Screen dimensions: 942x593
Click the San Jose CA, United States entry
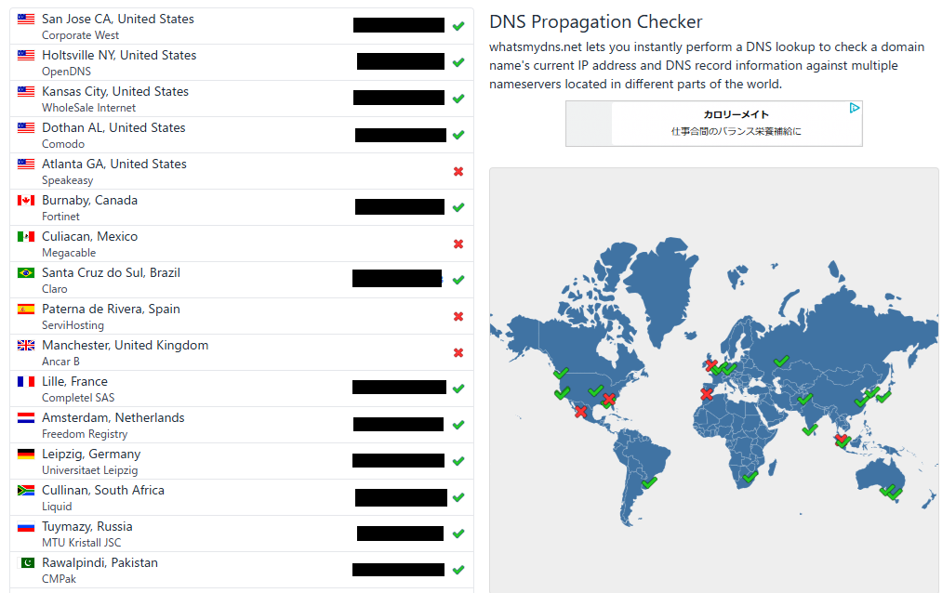coord(242,26)
